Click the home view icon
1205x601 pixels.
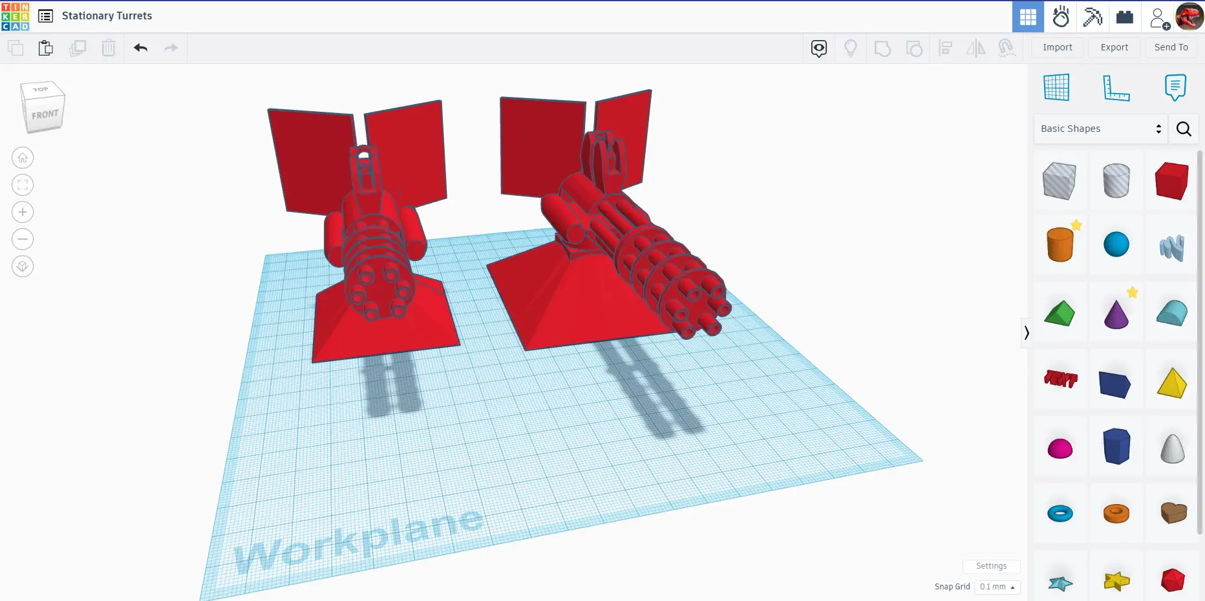coord(23,158)
